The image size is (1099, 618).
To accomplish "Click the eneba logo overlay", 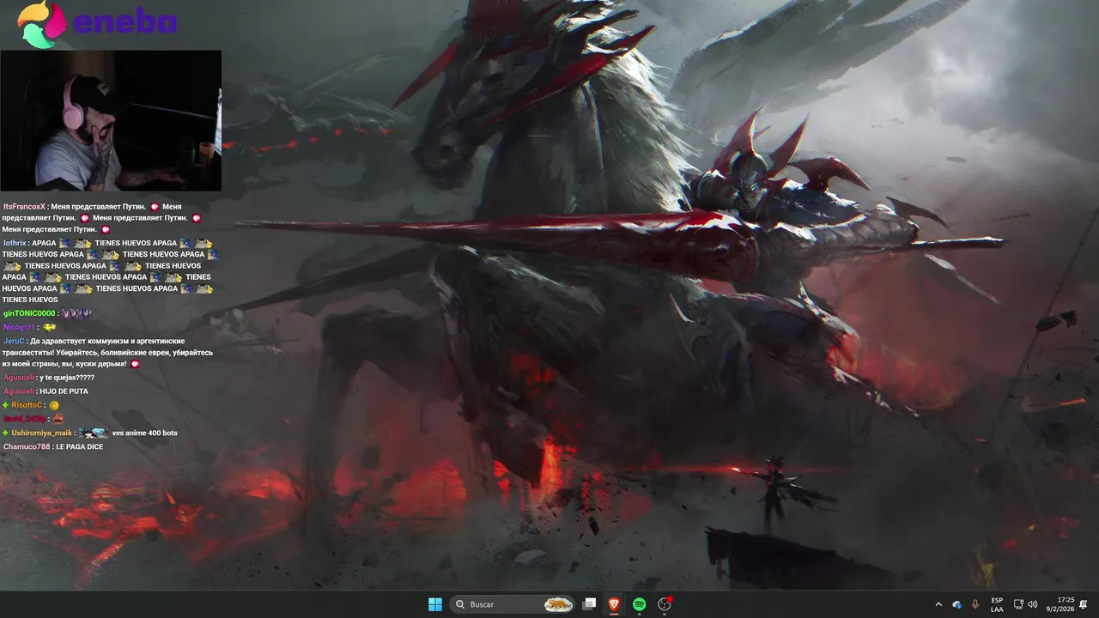I will click(97, 23).
